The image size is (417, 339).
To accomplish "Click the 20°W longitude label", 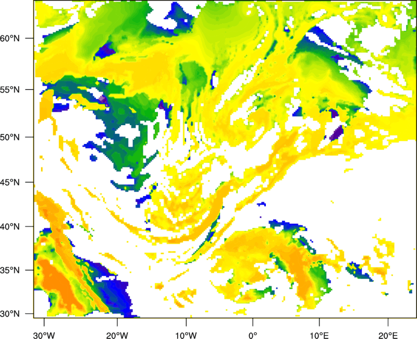I will (117, 335).
